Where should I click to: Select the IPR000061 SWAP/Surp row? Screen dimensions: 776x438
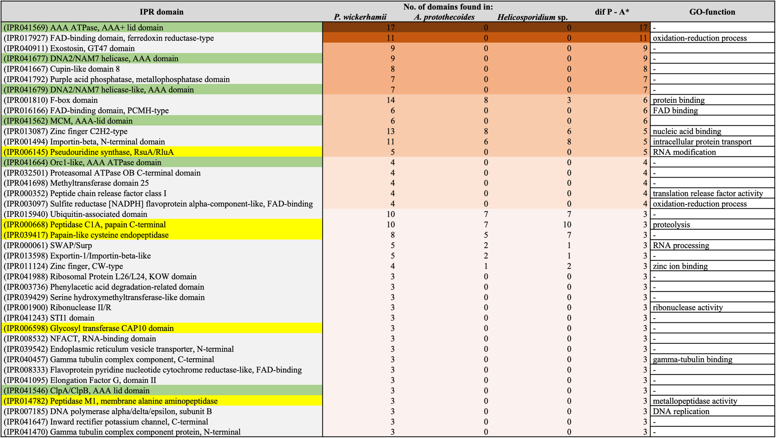tap(162, 245)
